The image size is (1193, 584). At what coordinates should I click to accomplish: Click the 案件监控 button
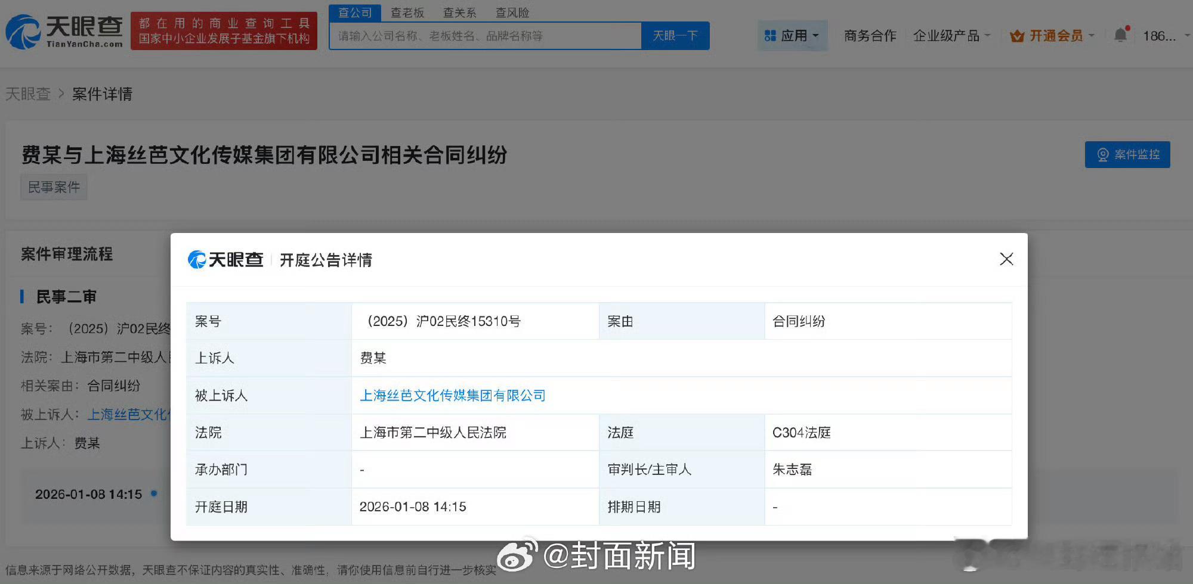[x=1127, y=155]
